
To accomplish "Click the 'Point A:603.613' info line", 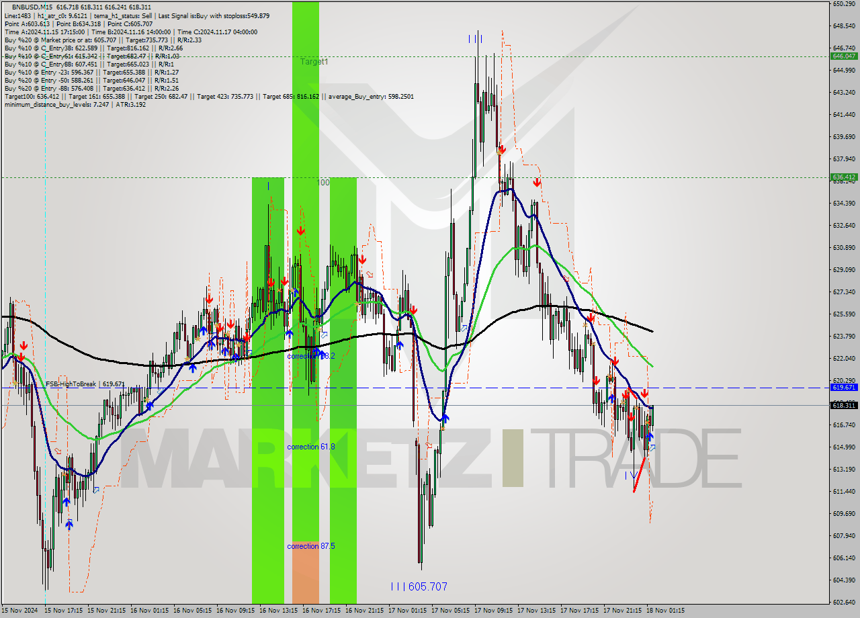I will (79, 24).
